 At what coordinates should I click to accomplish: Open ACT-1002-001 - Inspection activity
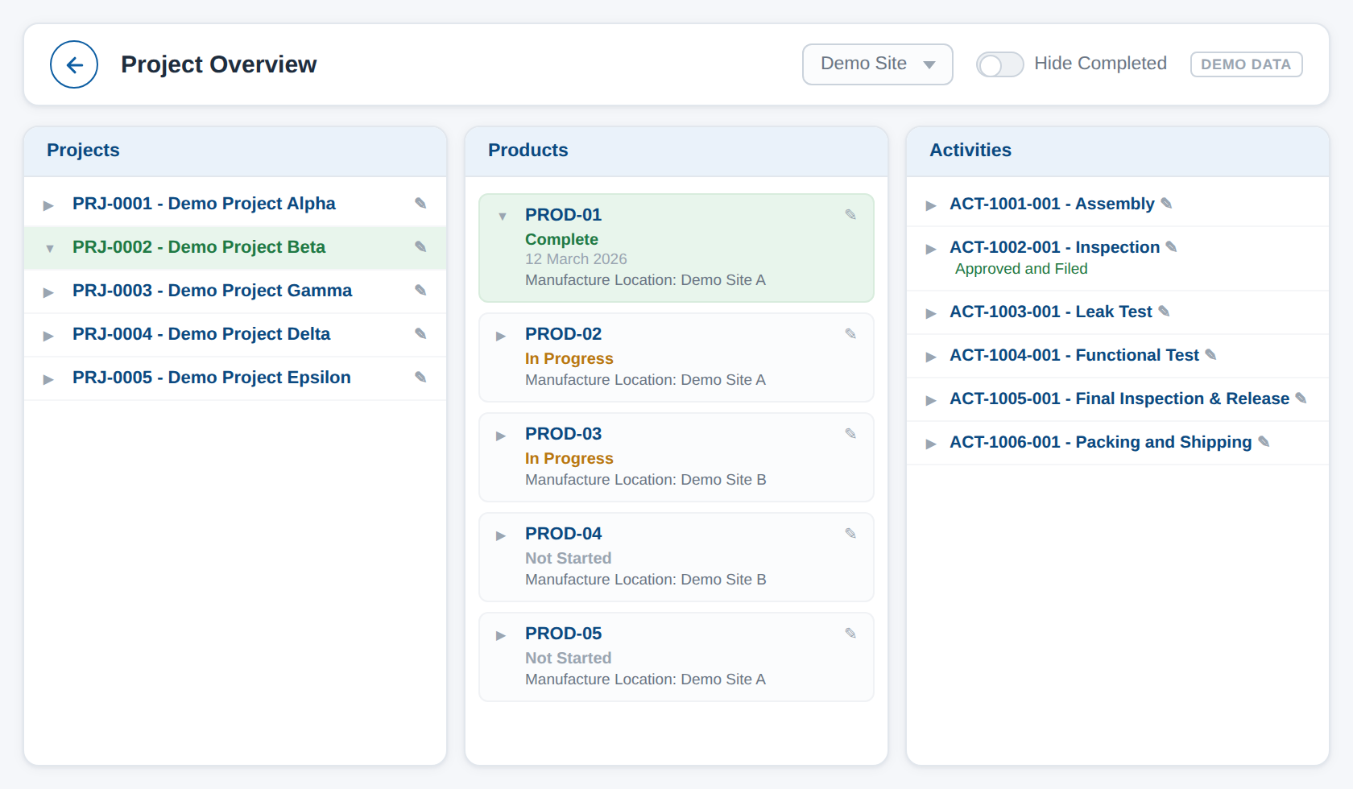(x=1055, y=247)
